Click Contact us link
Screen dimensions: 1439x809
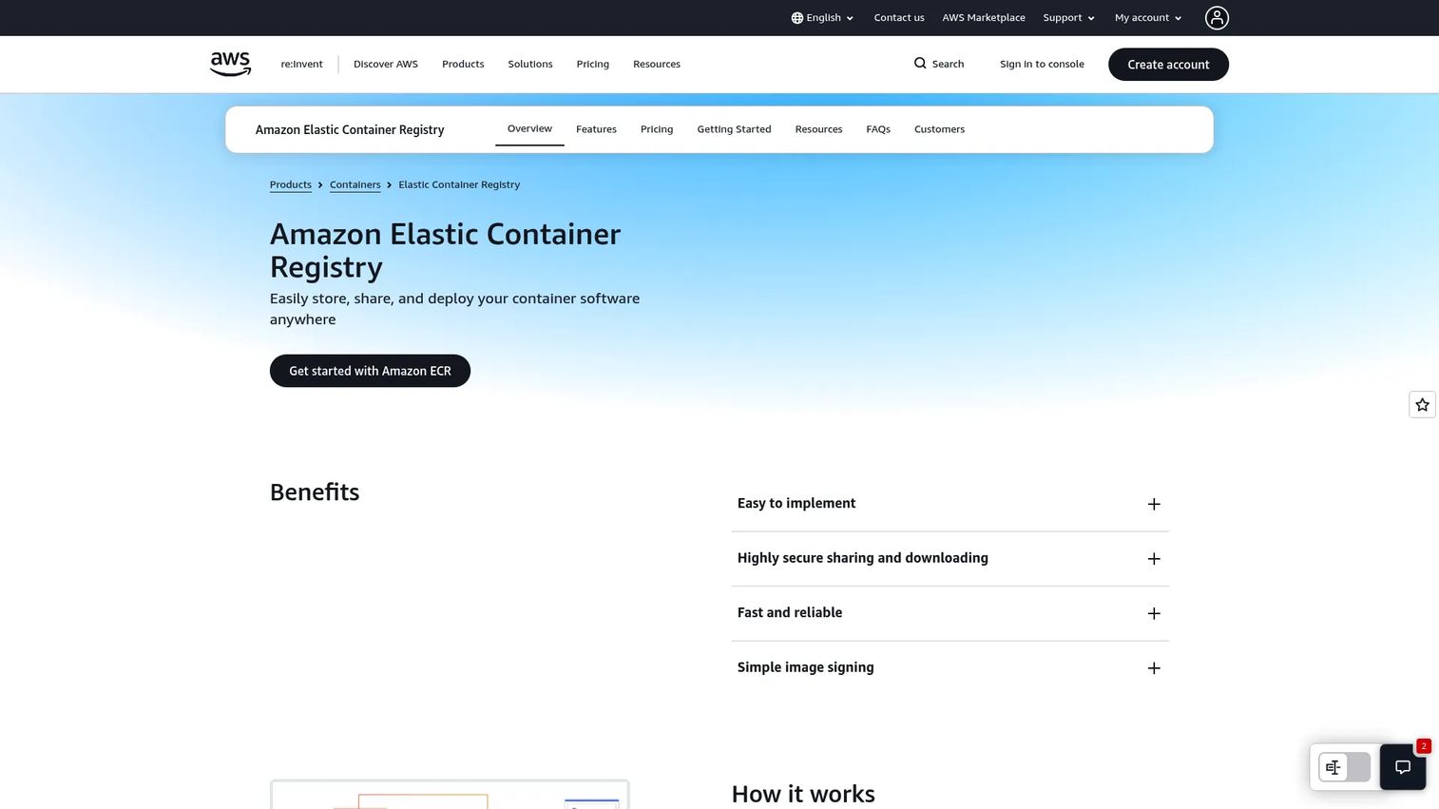coord(899,18)
